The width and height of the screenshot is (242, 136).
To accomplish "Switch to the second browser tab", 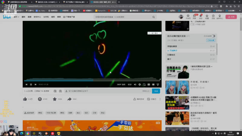I will click(47, 2).
